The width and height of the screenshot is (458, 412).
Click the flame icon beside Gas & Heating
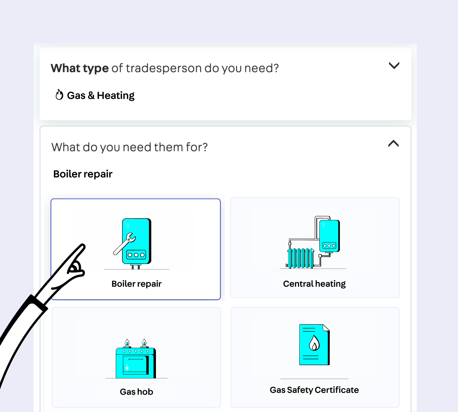(59, 95)
